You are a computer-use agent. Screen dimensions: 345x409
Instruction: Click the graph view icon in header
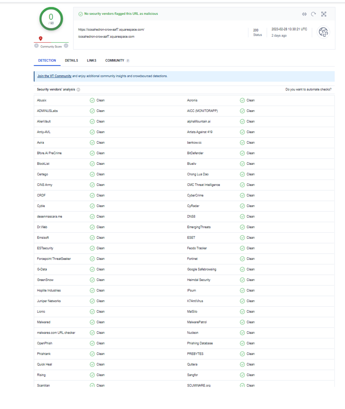click(x=324, y=14)
